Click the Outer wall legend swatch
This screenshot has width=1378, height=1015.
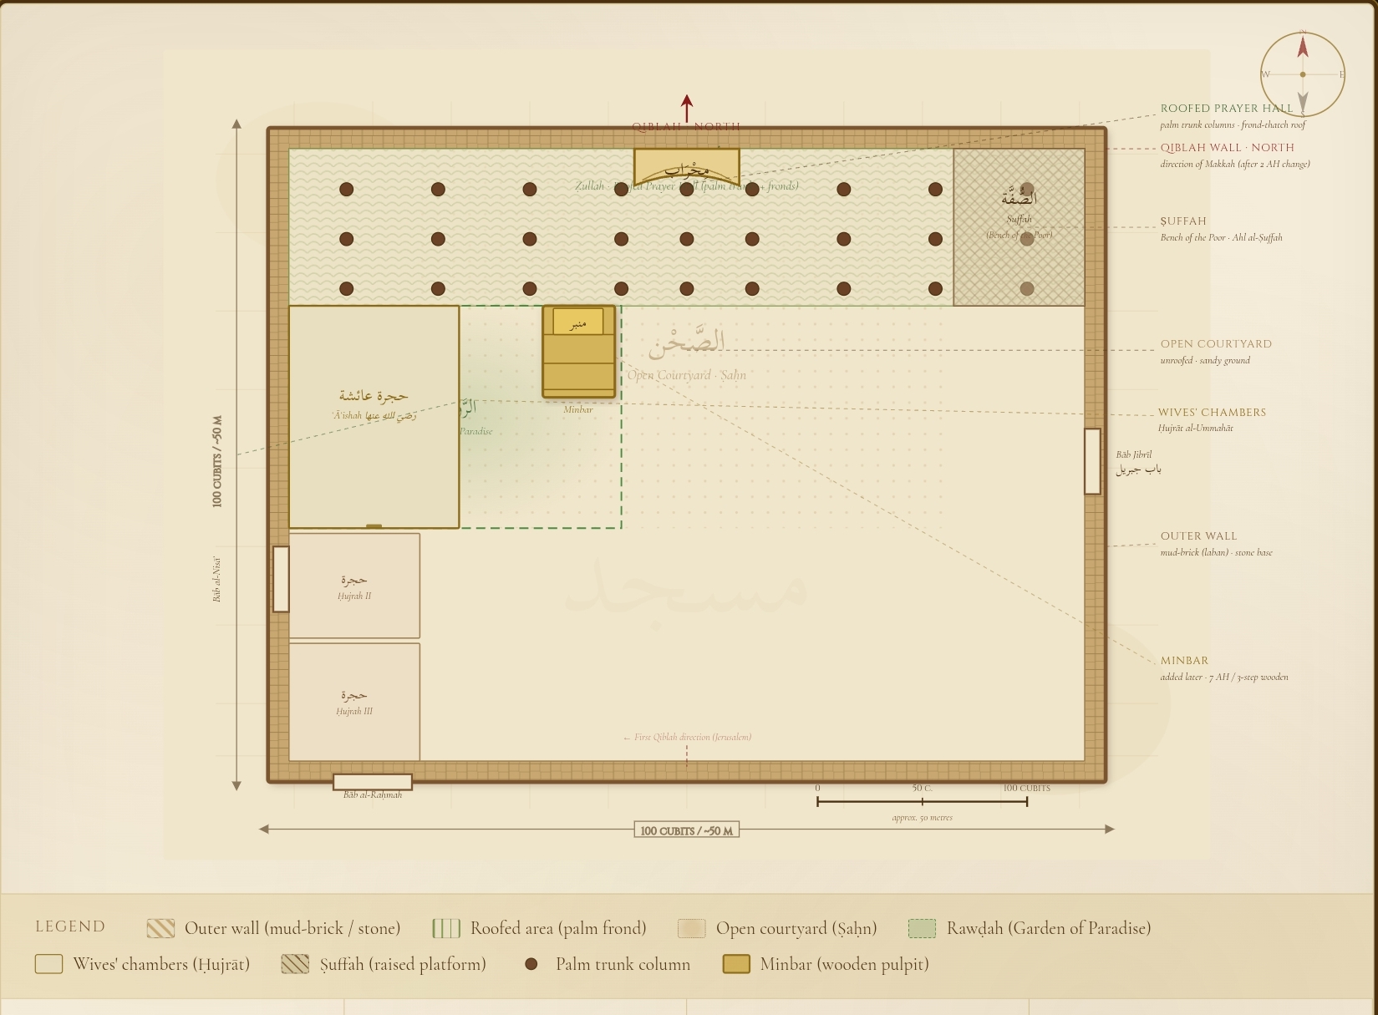coord(160,928)
